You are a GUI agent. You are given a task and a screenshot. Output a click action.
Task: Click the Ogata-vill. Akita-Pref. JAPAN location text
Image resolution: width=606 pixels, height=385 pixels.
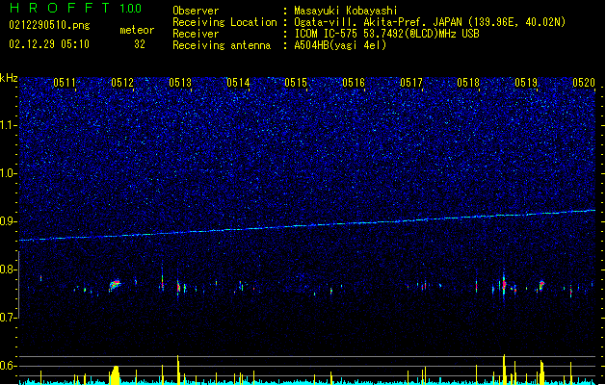[x=430, y=22]
